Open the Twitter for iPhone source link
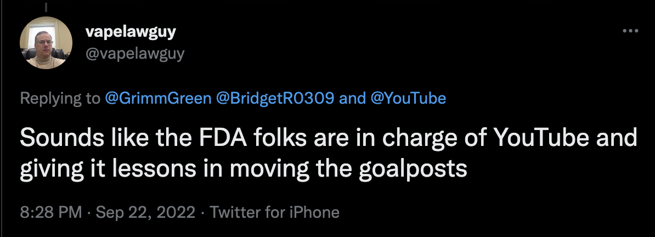 (275, 212)
